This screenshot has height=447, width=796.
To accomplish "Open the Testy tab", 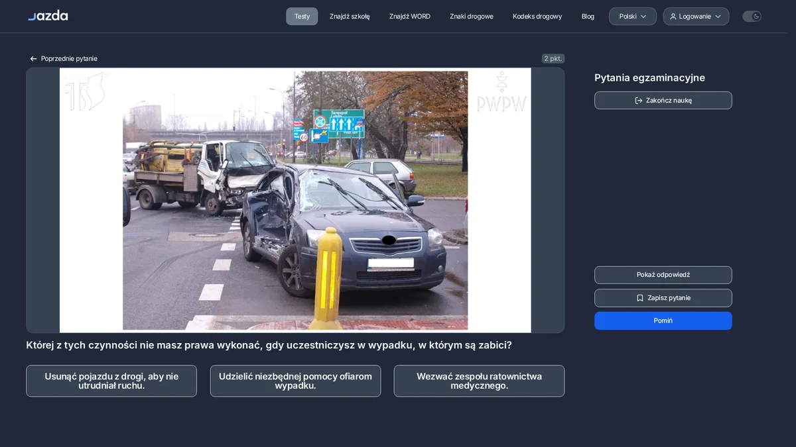I will click(302, 17).
